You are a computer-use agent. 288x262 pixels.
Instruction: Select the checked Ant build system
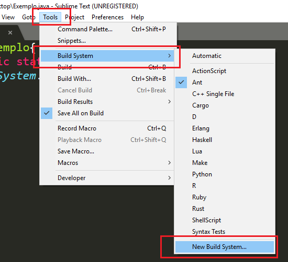[x=225, y=82]
